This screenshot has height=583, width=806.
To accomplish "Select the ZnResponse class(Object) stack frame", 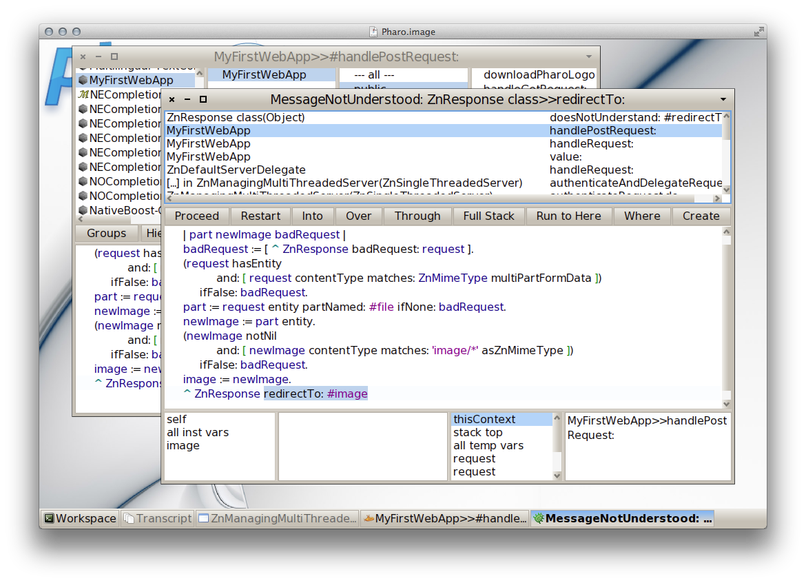I will tap(444, 118).
